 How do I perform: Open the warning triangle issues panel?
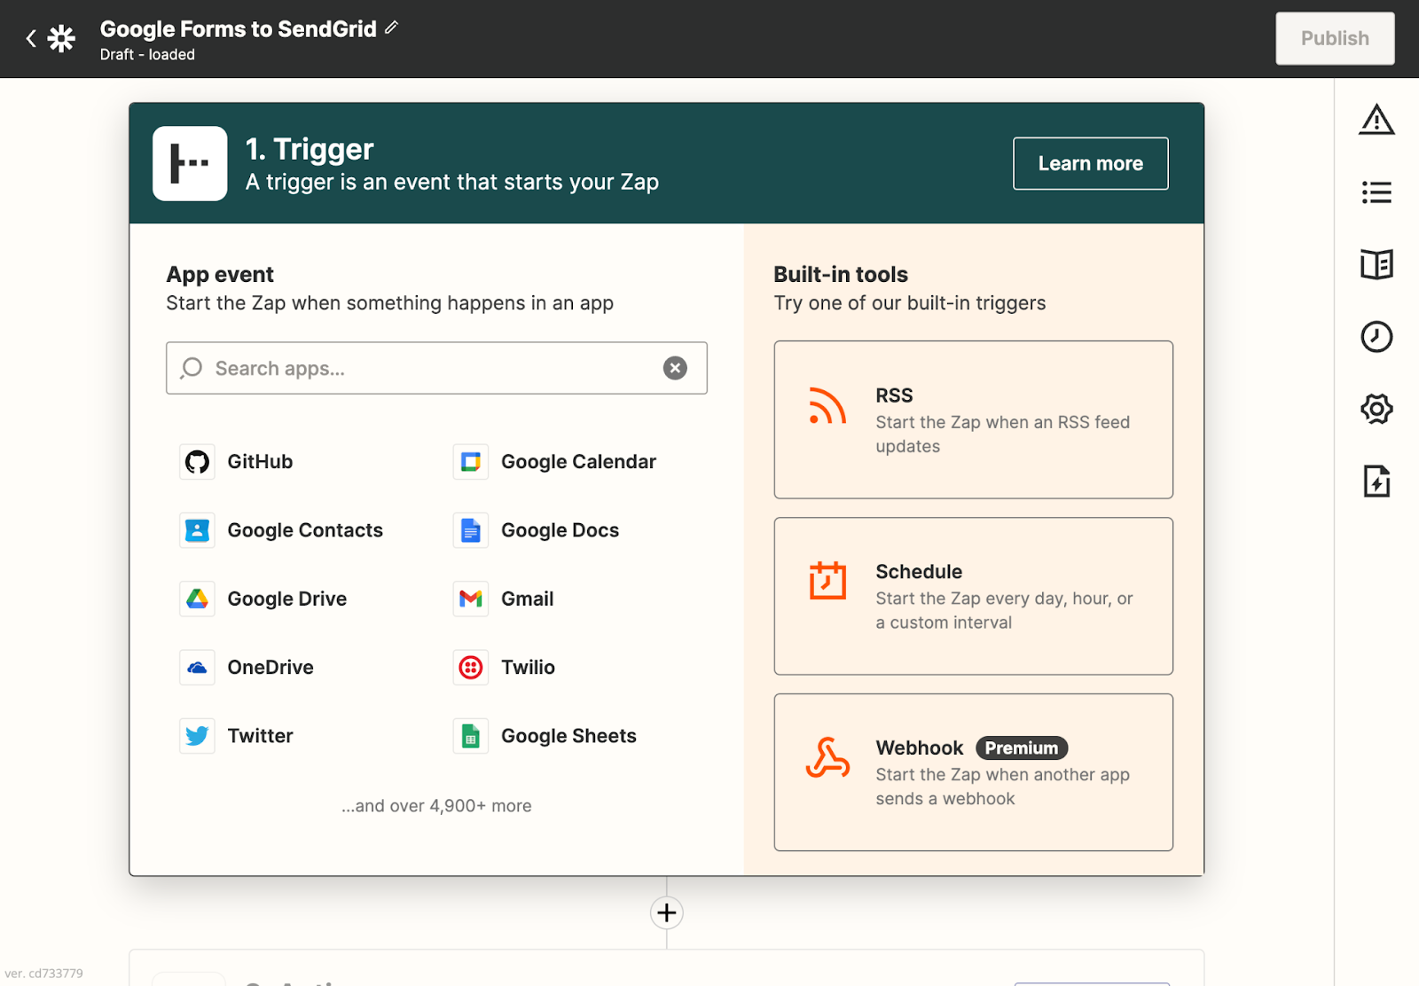pos(1376,120)
